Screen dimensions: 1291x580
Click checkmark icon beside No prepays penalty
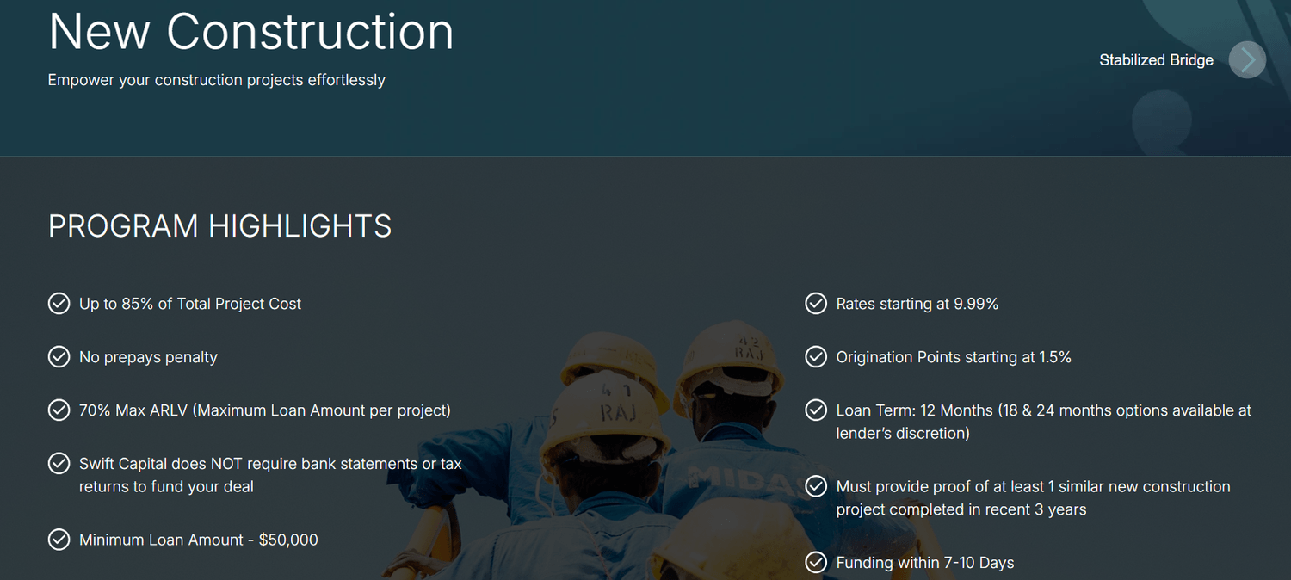coord(59,357)
